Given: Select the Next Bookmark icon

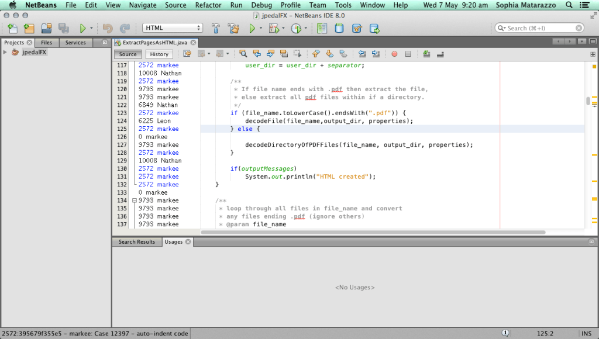Looking at the screenshot, I should pos(329,54).
